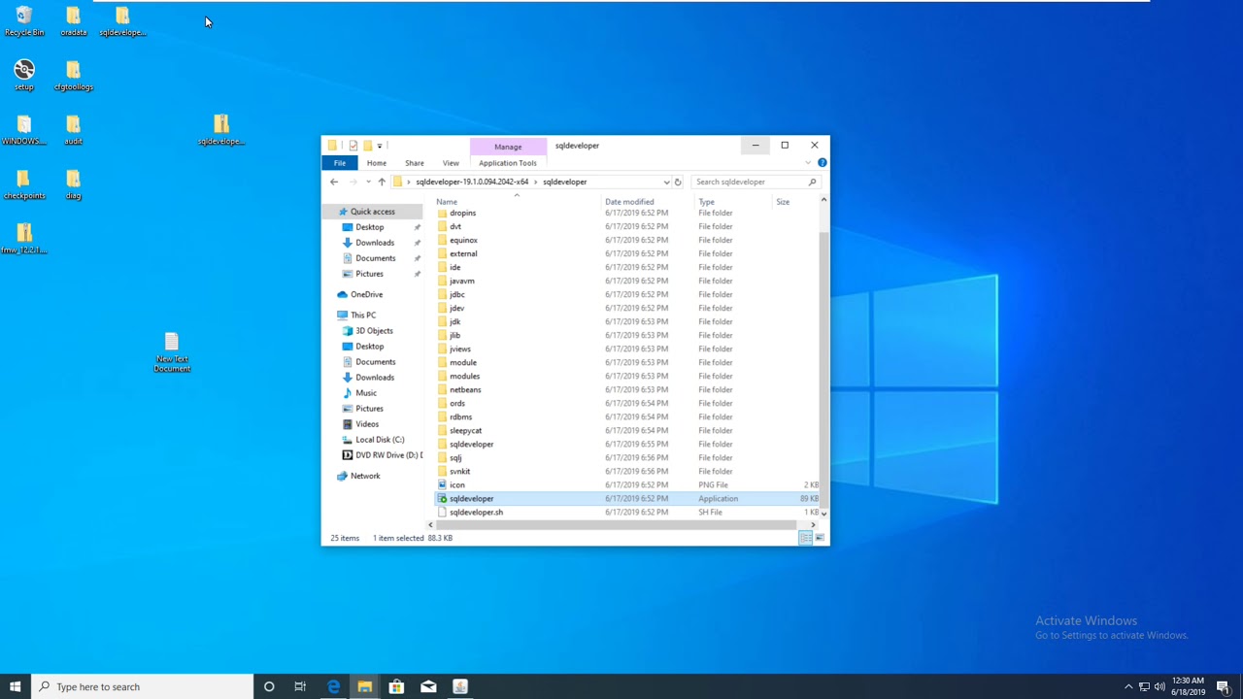Open the address bar history dropdown
1243x699 pixels.
tap(666, 182)
